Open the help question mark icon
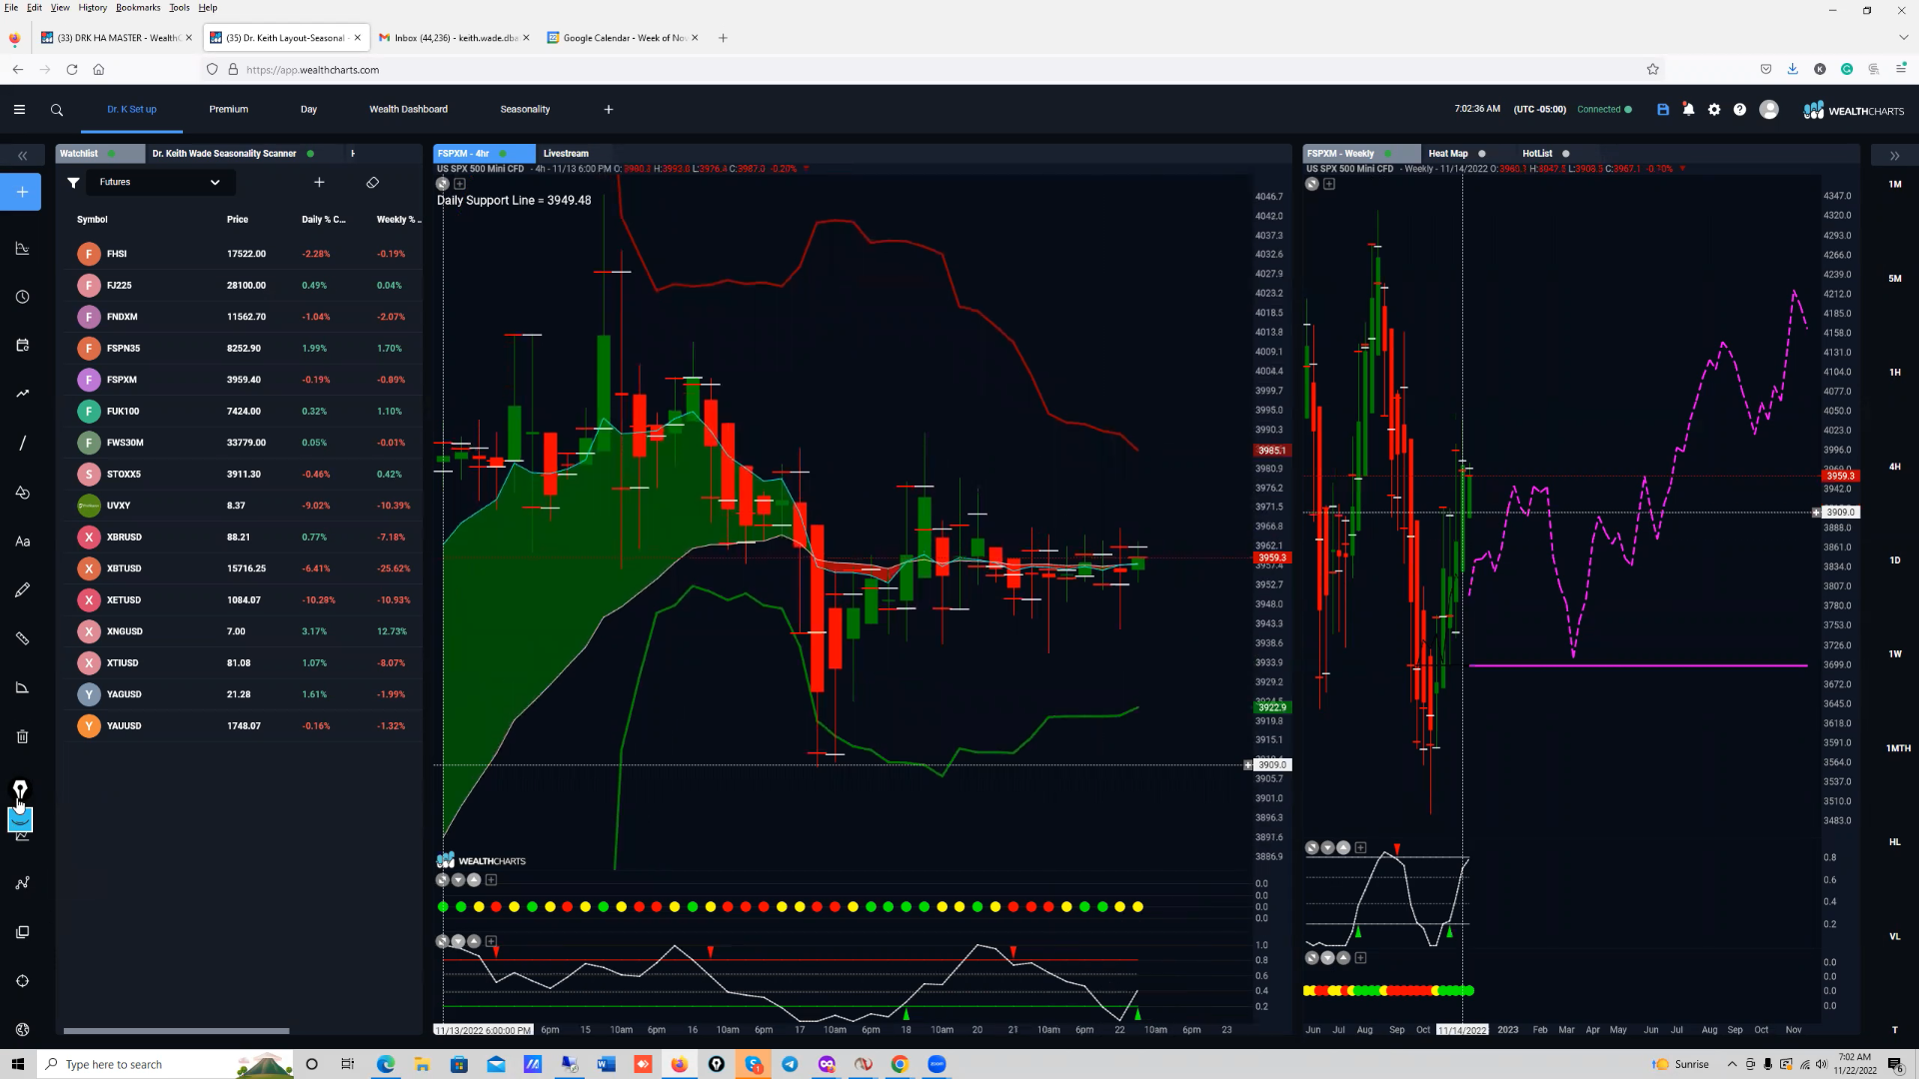Viewport: 1919px width, 1079px height. (x=1740, y=110)
